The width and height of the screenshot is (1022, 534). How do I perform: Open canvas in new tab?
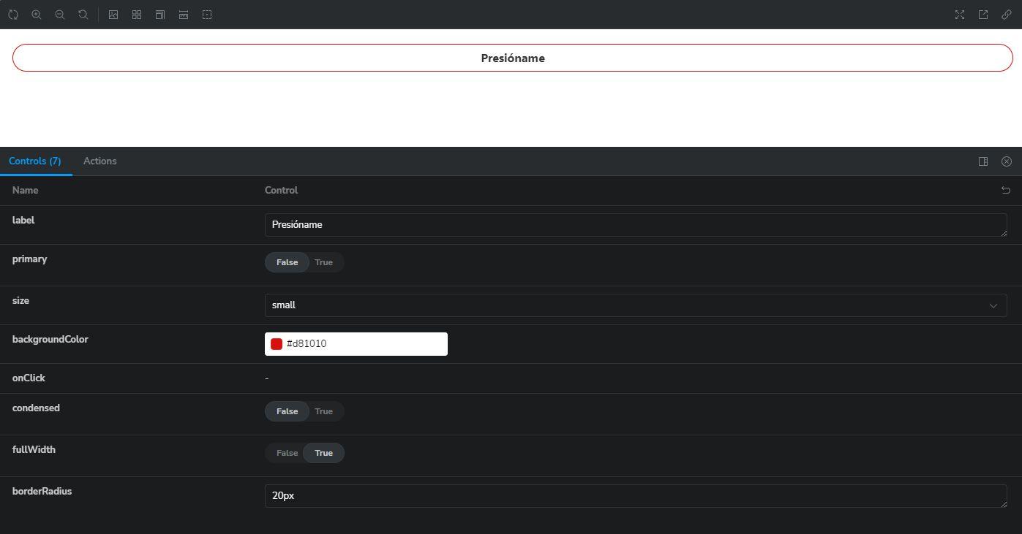983,15
